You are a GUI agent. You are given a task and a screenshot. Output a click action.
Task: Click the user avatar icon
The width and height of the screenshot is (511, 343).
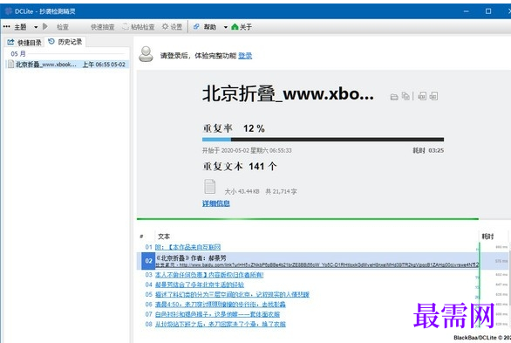[x=146, y=54]
